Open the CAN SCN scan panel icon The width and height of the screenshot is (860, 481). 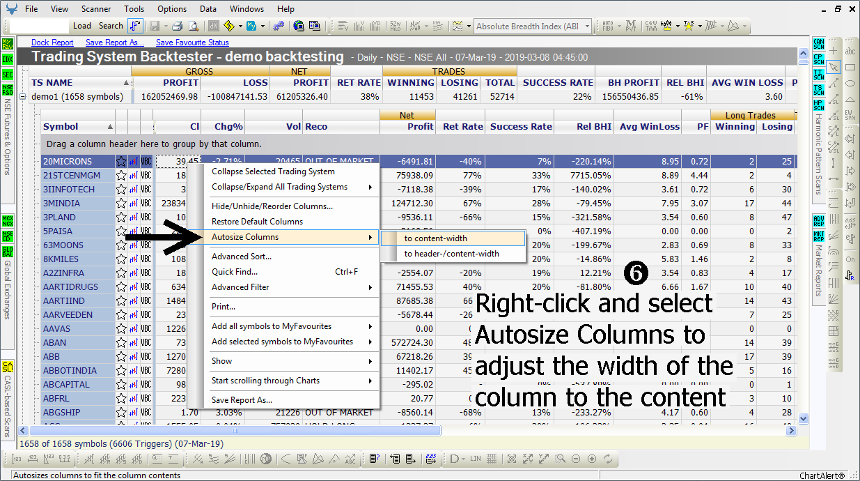tap(819, 45)
